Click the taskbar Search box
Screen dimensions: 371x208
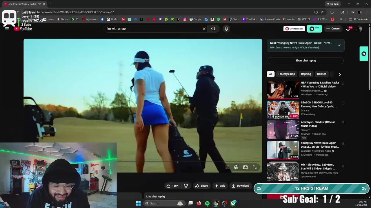[164, 203]
